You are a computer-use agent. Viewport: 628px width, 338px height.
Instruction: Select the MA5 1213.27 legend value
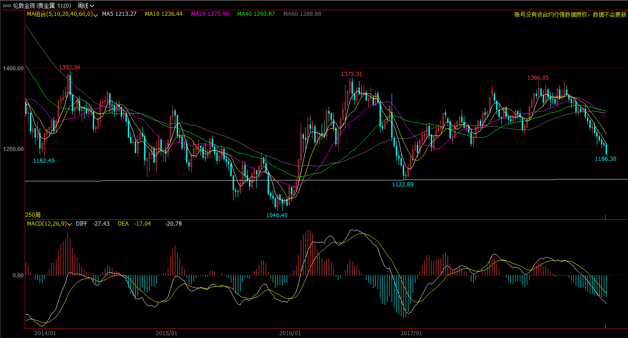point(119,14)
